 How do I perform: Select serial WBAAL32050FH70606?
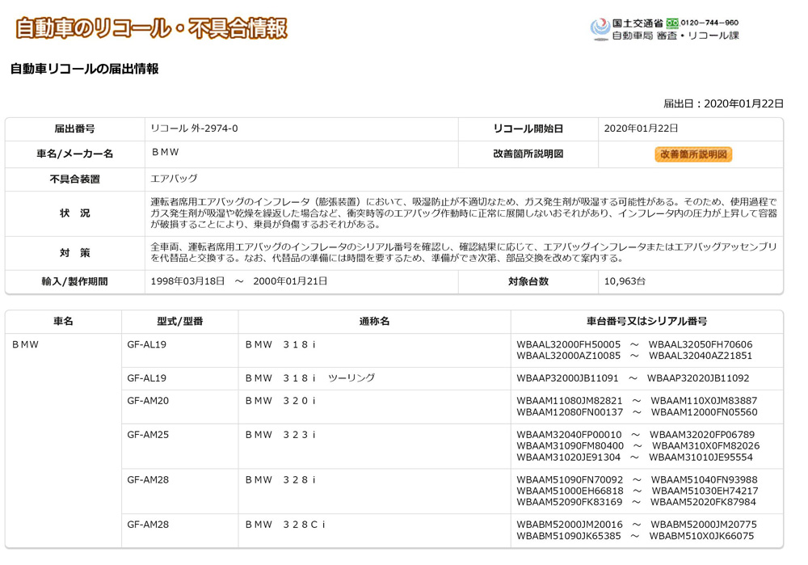[x=701, y=344]
